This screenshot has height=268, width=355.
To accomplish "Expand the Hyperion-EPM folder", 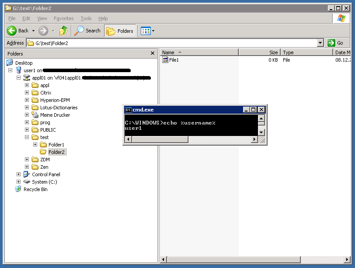I will [x=27, y=100].
